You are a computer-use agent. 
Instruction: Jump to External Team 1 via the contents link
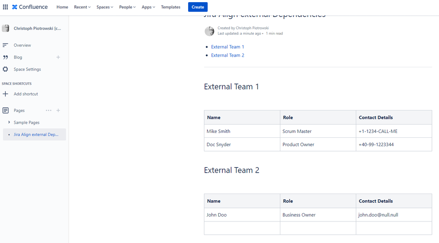(x=228, y=47)
